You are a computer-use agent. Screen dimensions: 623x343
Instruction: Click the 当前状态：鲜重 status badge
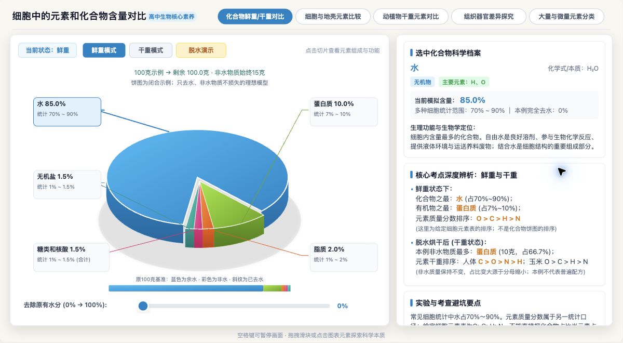pyautogui.click(x=47, y=50)
